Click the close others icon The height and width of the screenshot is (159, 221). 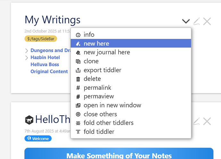(x=78, y=114)
